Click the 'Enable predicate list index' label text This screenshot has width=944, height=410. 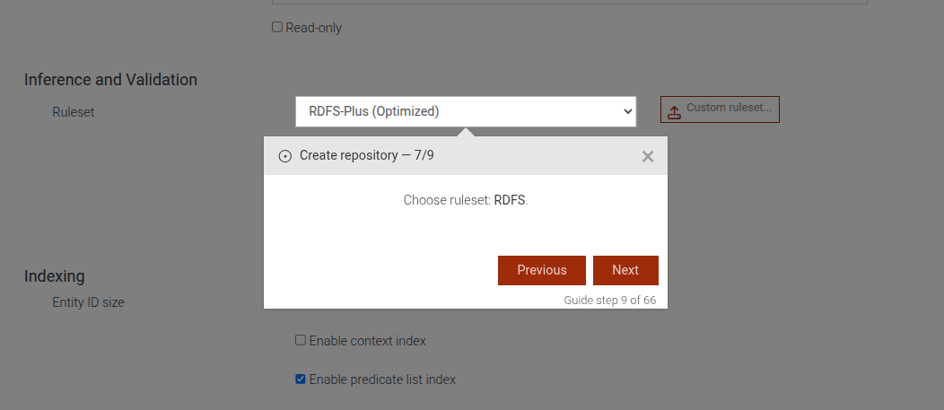pyautogui.click(x=382, y=379)
